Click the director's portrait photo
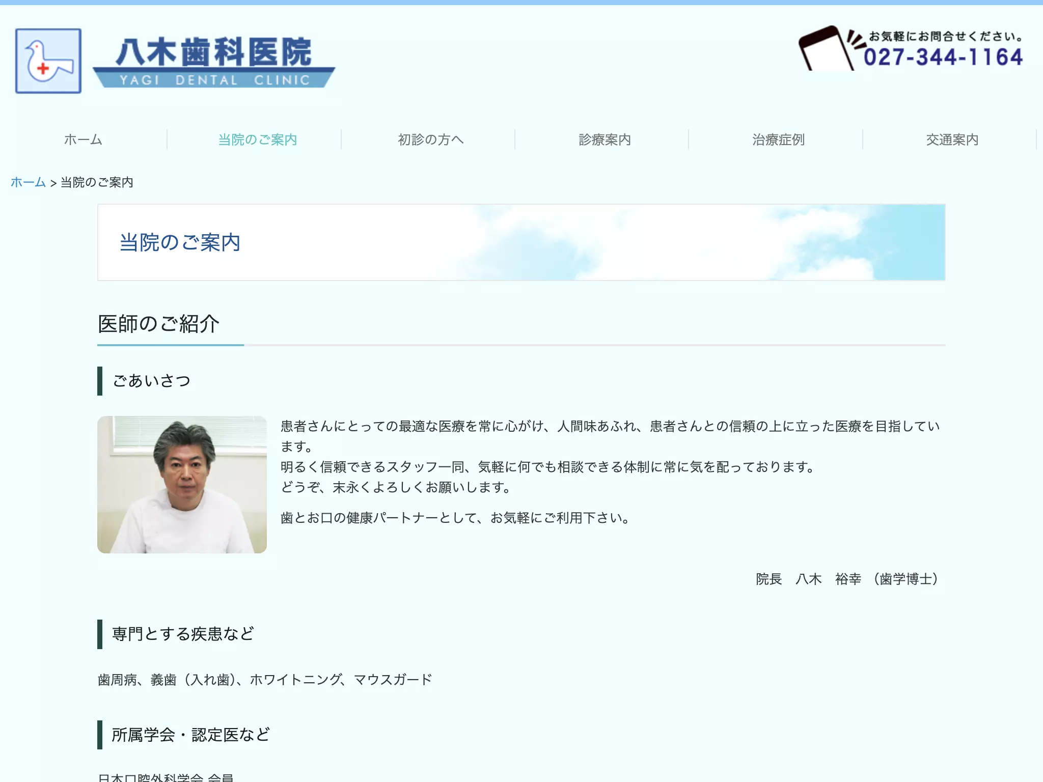 coord(182,485)
